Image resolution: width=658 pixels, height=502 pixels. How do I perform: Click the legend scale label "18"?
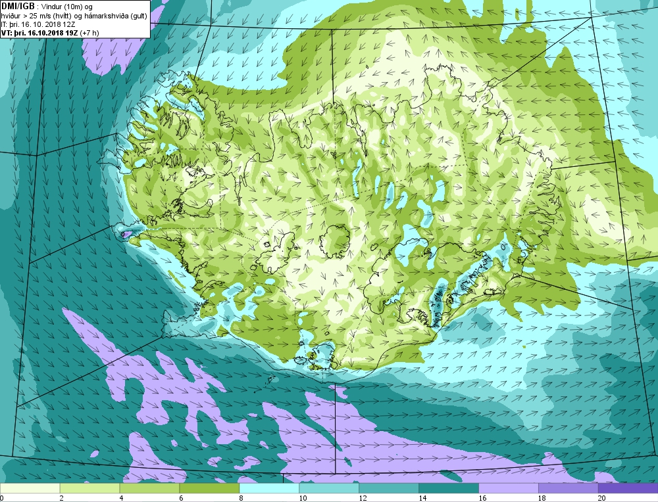pyautogui.click(x=542, y=498)
